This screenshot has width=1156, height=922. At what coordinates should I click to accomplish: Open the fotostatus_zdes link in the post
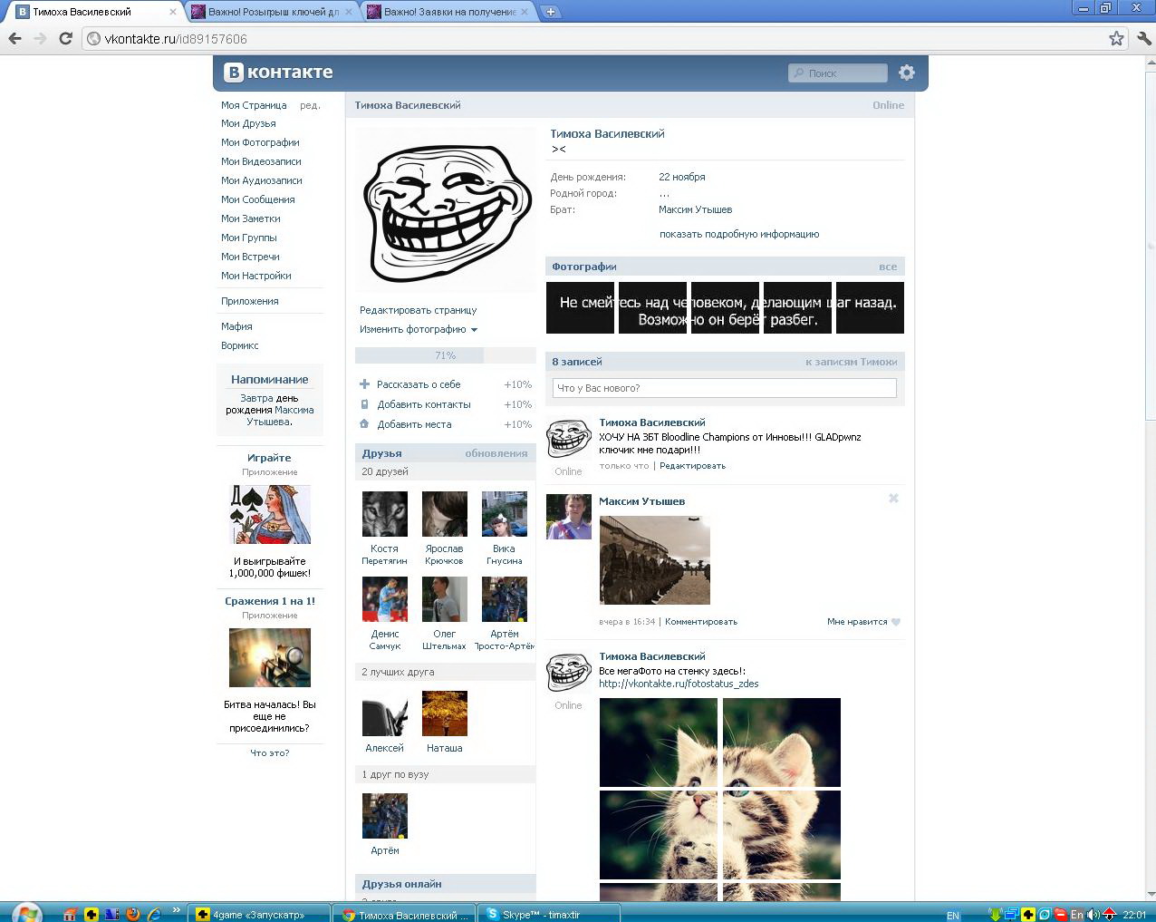[x=679, y=684]
